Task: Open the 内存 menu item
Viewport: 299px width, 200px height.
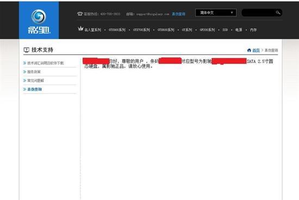Action: pyautogui.click(x=253, y=30)
